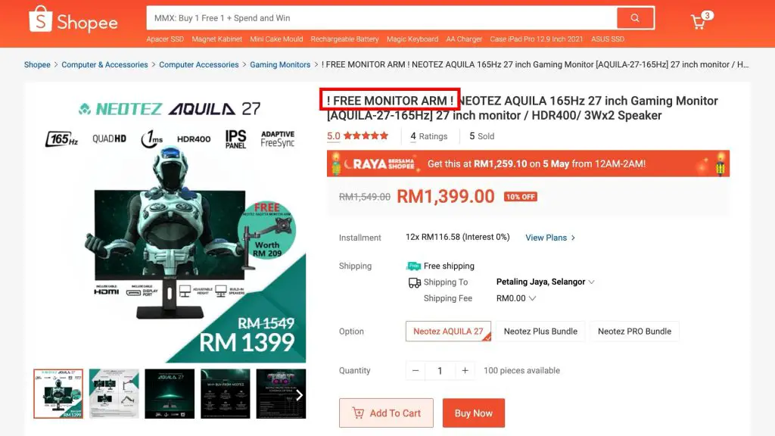Viewport: 775px width, 436px height.
Task: Click the orange search magnifier button
Action: coord(635,18)
